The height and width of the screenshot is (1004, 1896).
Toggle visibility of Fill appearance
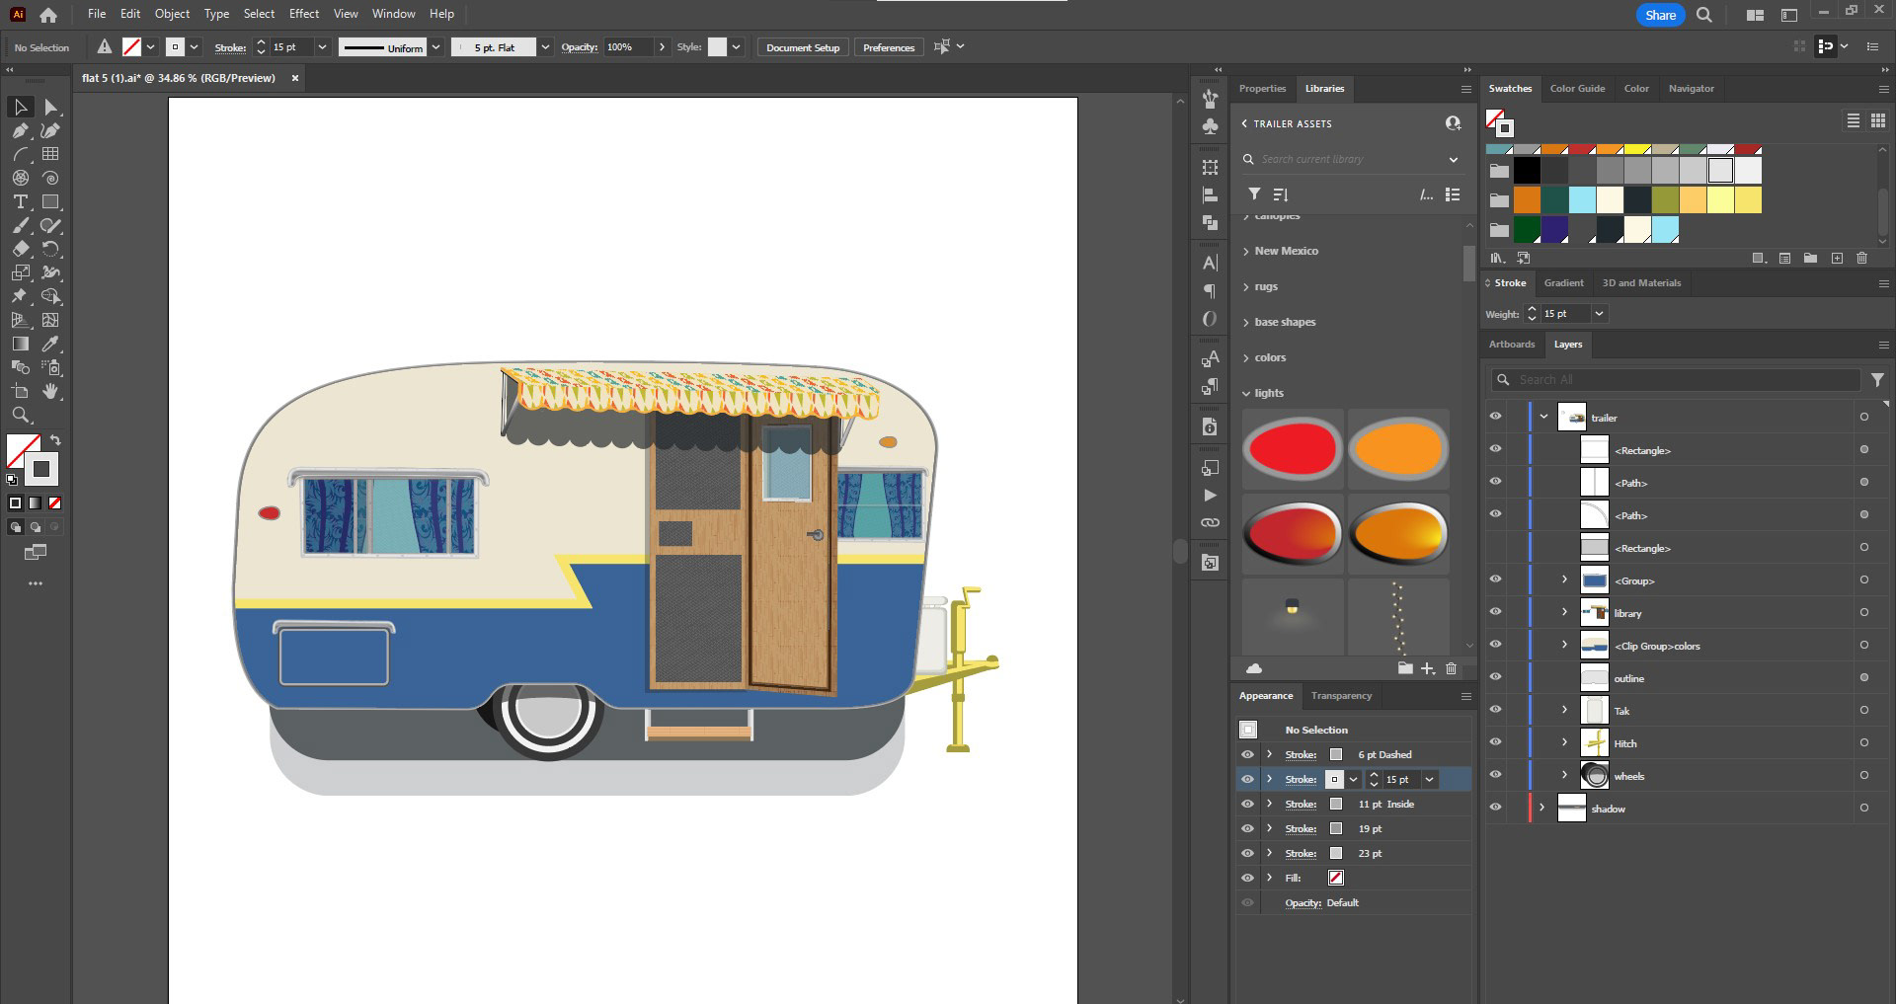coord(1248,878)
